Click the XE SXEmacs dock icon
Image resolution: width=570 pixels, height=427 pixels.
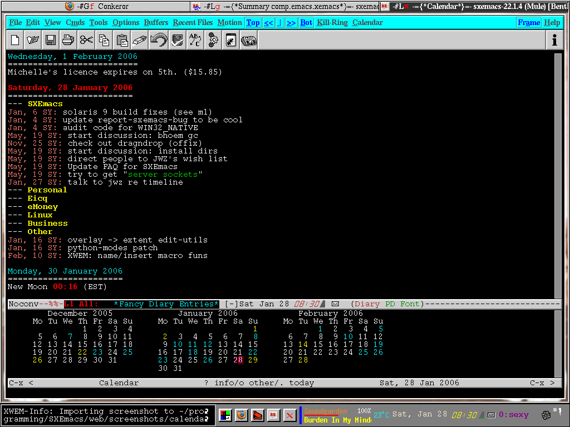273,415
